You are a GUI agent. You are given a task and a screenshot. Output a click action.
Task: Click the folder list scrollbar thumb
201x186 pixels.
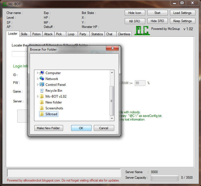(x=112, y=101)
